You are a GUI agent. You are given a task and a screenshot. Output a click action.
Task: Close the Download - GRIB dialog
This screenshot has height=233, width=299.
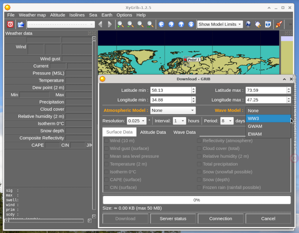[291, 79]
